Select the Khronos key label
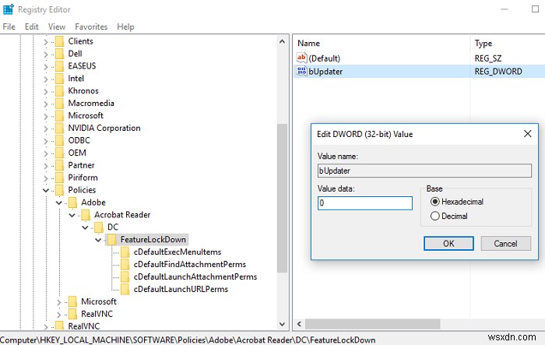 (83, 91)
